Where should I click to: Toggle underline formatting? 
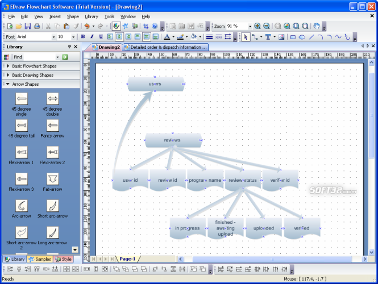click(101, 37)
